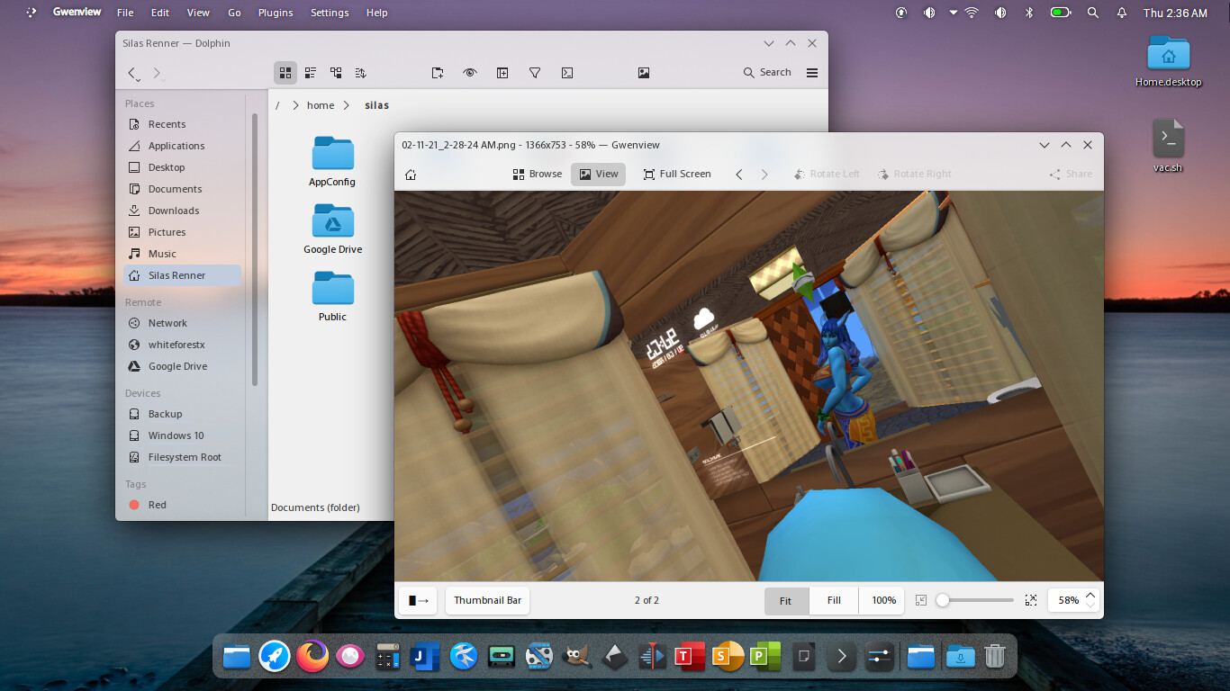The image size is (1230, 691).
Task: Create a new item using Dolphin's new-file icon
Action: (x=438, y=73)
